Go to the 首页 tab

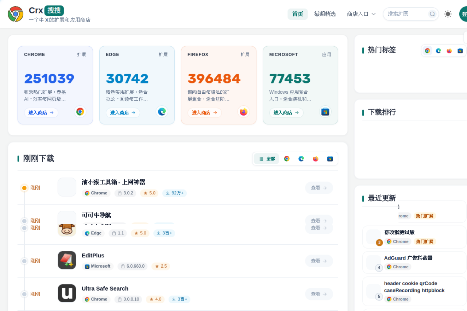pos(298,14)
